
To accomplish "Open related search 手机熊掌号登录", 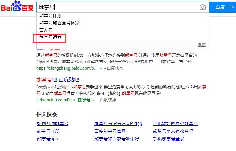I will (169, 139).
